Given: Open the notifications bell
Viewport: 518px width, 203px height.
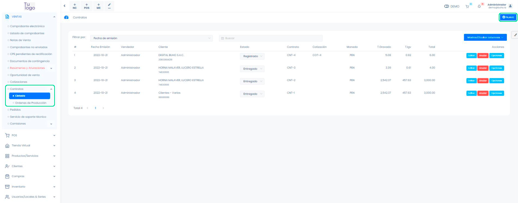Looking at the screenshot, I should point(479,6).
